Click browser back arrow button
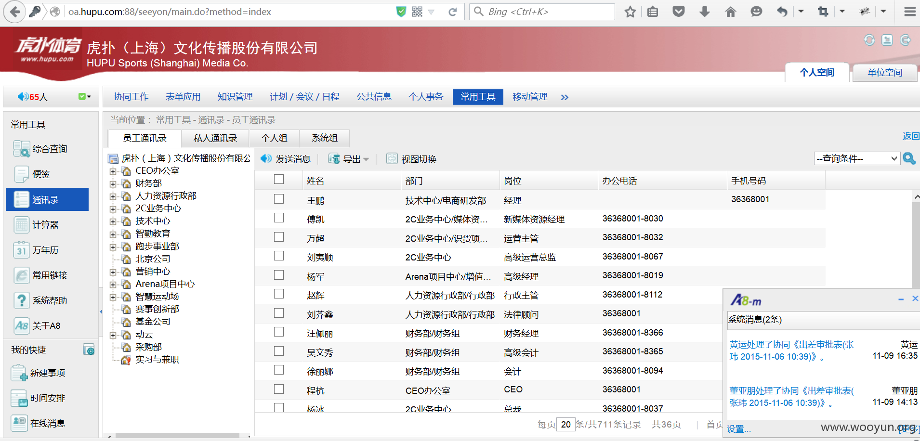 point(15,12)
